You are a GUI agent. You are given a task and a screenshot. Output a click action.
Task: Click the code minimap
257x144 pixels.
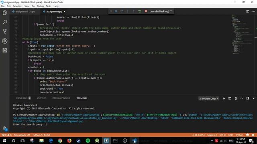[x=242, y=34]
